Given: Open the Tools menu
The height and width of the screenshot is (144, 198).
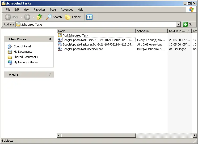Looking at the screenshot, I should (53, 10).
